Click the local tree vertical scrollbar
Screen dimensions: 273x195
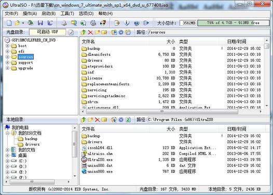click(75, 144)
